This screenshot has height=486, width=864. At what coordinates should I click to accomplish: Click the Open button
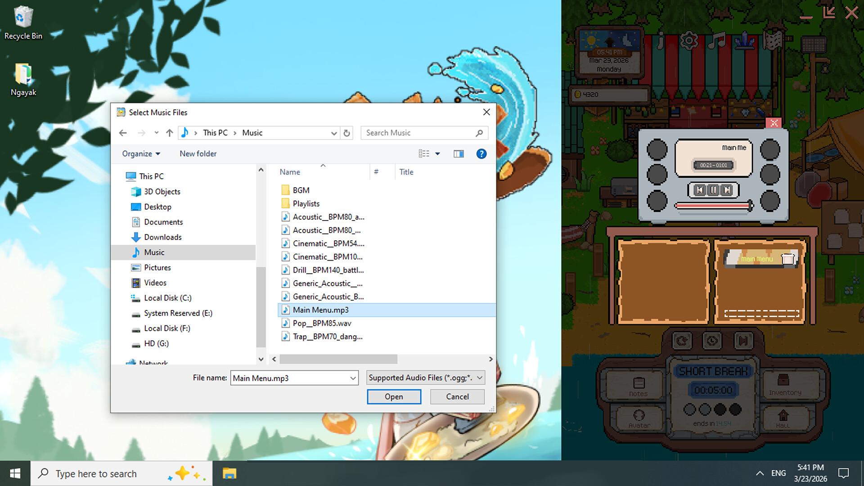pyautogui.click(x=394, y=396)
